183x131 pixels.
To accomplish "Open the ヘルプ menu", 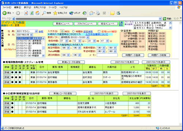I will coord(63,7).
